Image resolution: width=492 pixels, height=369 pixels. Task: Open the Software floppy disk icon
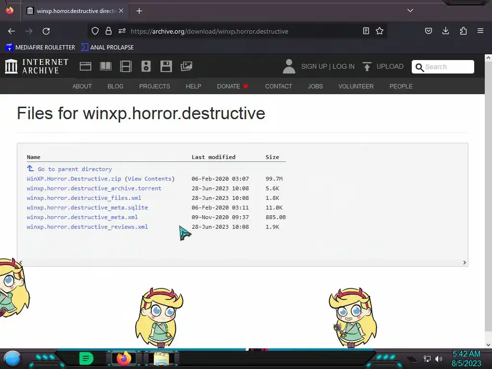pos(166,66)
